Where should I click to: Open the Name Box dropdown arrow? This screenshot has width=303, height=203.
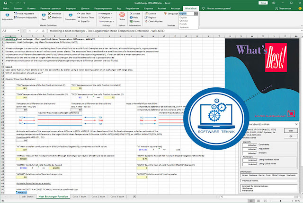[18, 31]
